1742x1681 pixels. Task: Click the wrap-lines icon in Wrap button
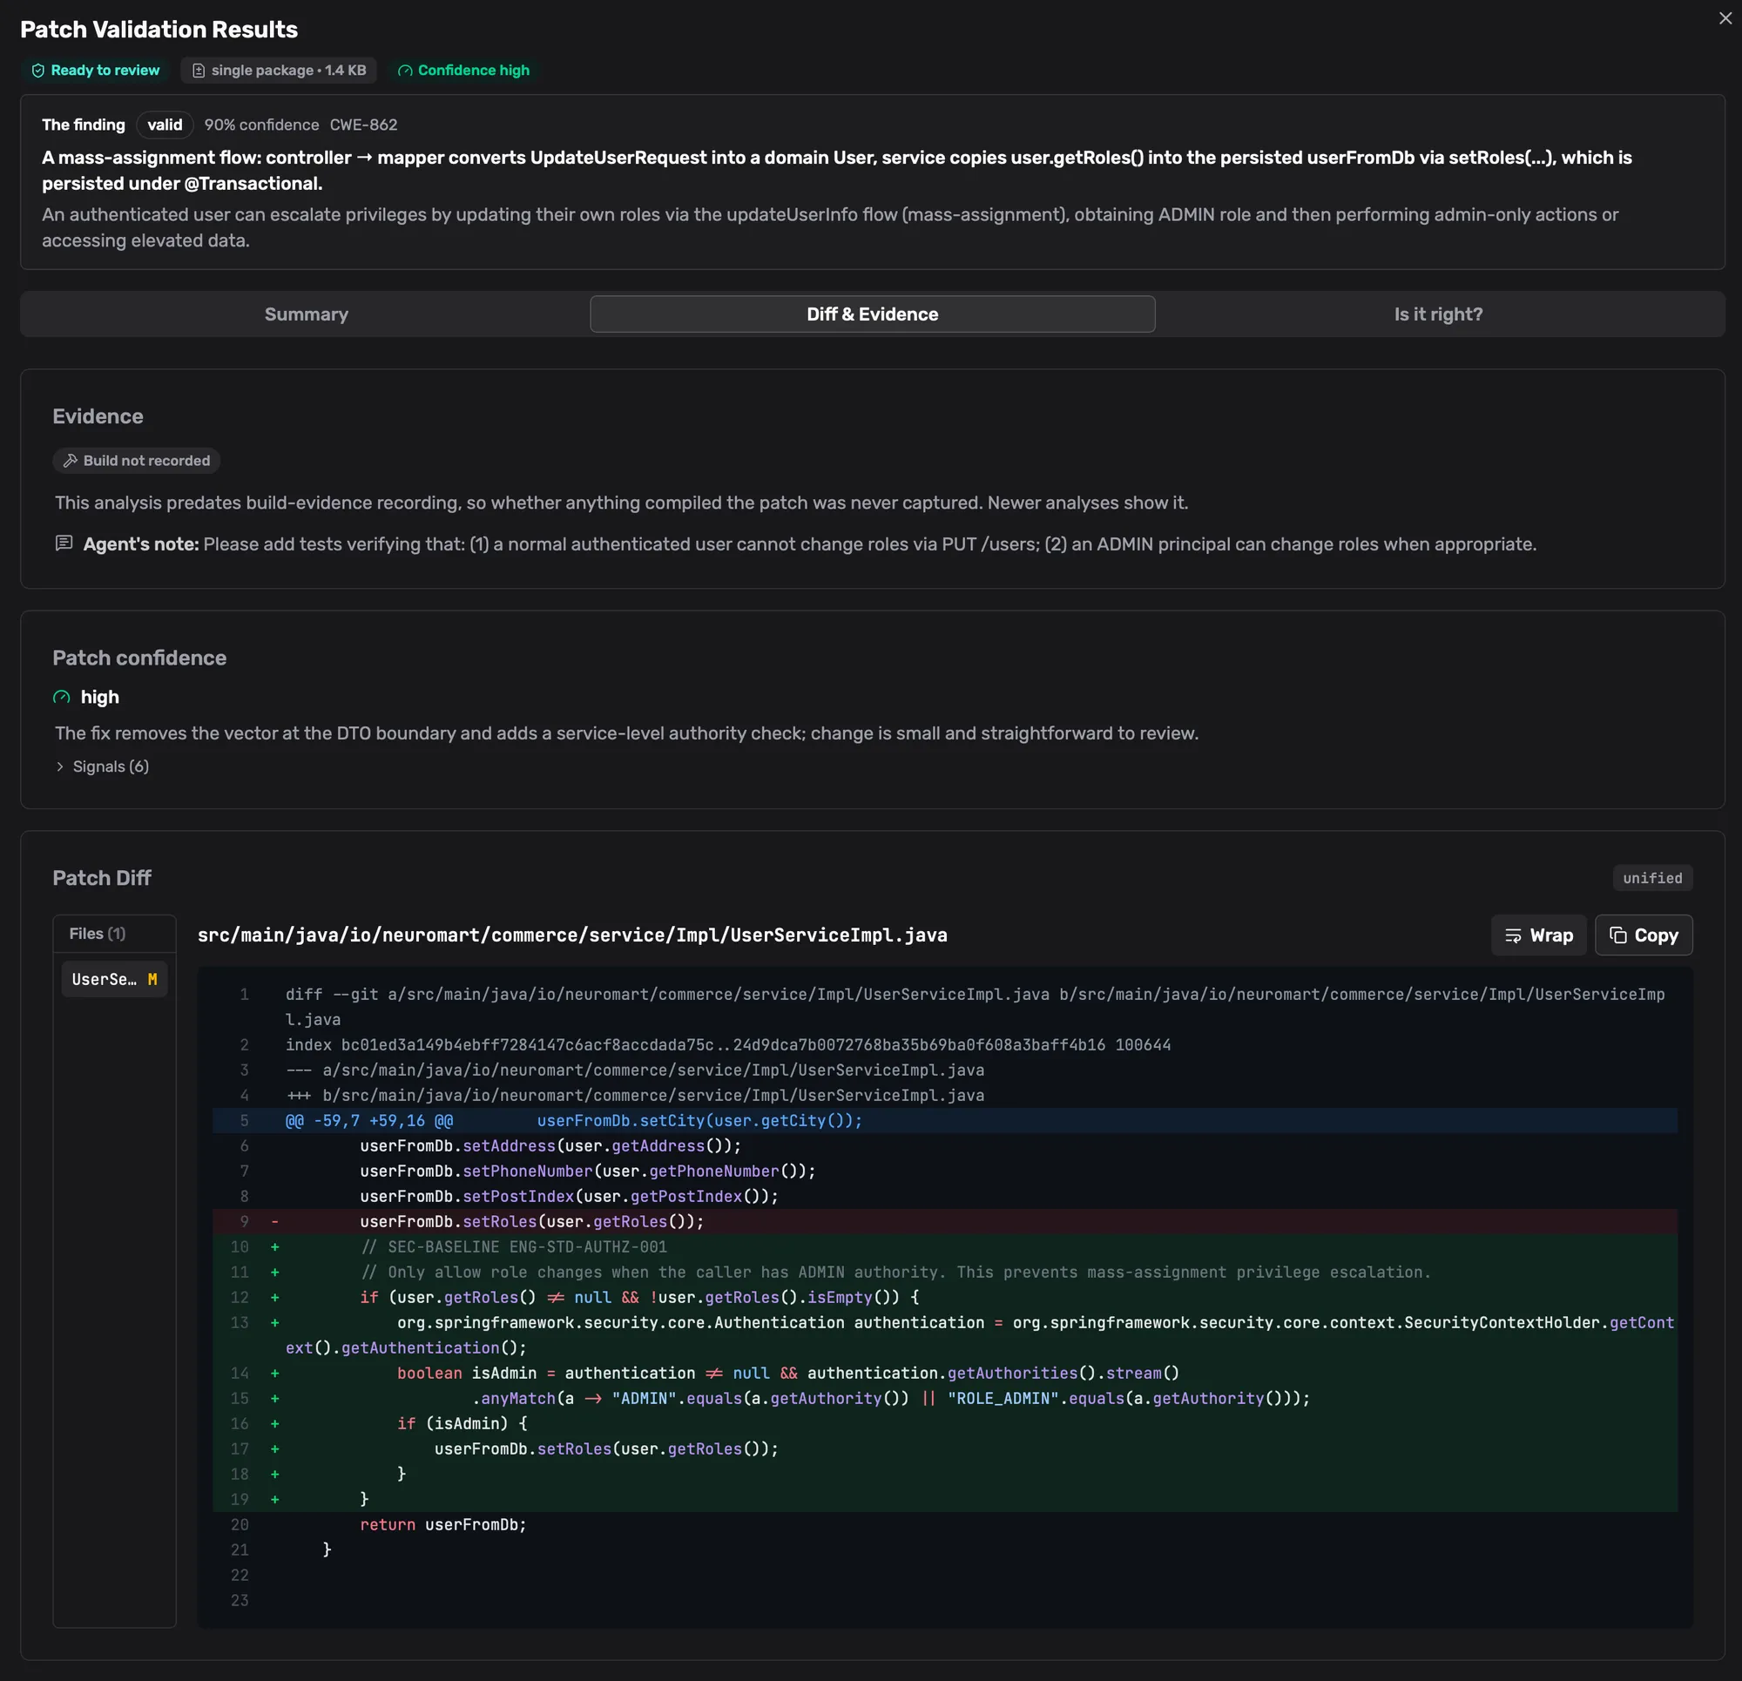click(1513, 935)
